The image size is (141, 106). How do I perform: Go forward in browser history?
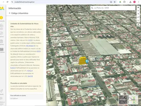coord(3,2)
